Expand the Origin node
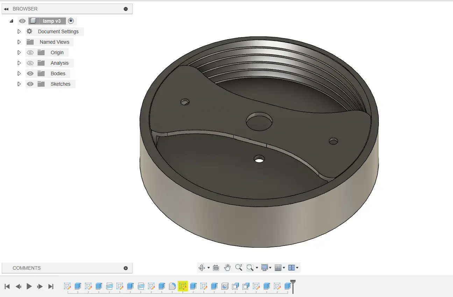The width and height of the screenshot is (453, 297). coord(19,52)
